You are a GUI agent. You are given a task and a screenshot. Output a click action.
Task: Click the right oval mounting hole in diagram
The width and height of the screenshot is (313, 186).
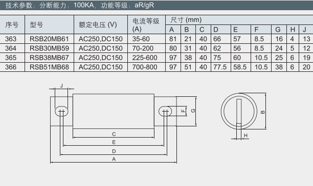(165, 111)
